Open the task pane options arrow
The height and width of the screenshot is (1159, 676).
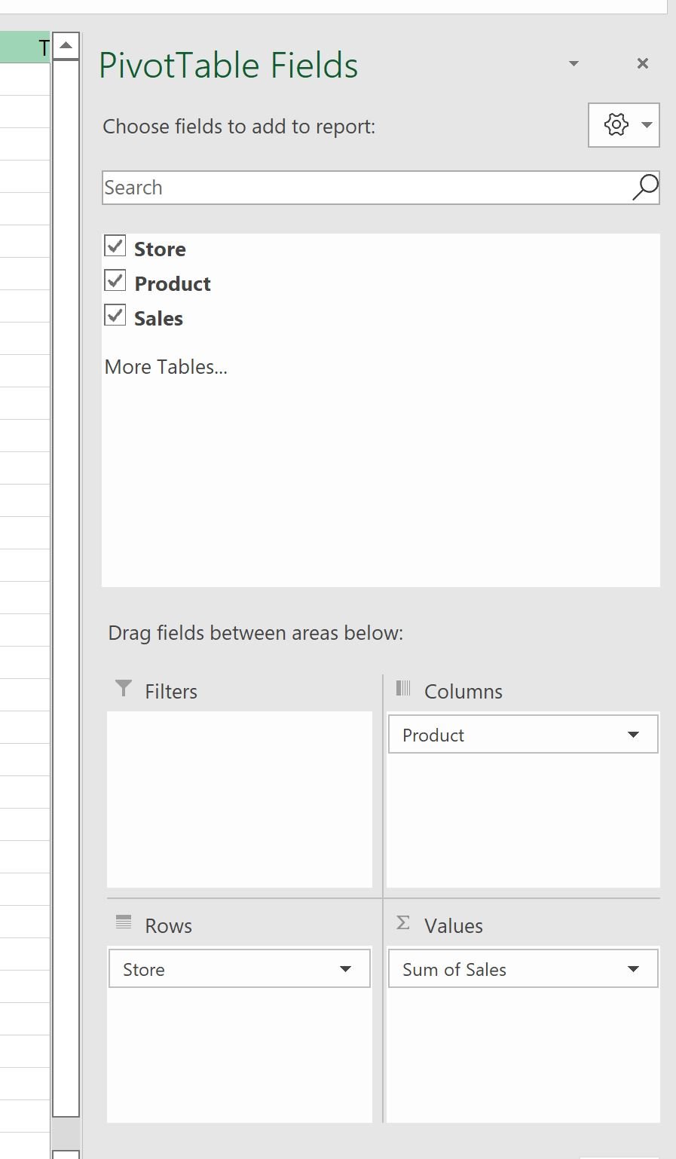[x=574, y=63]
